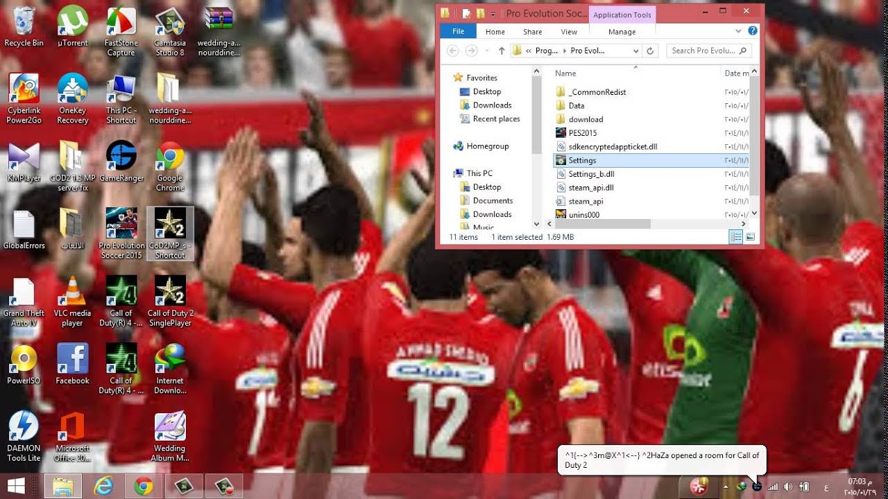This screenshot has height=499, width=888.
Task: Switch Explorer to details view toggle
Action: point(735,237)
